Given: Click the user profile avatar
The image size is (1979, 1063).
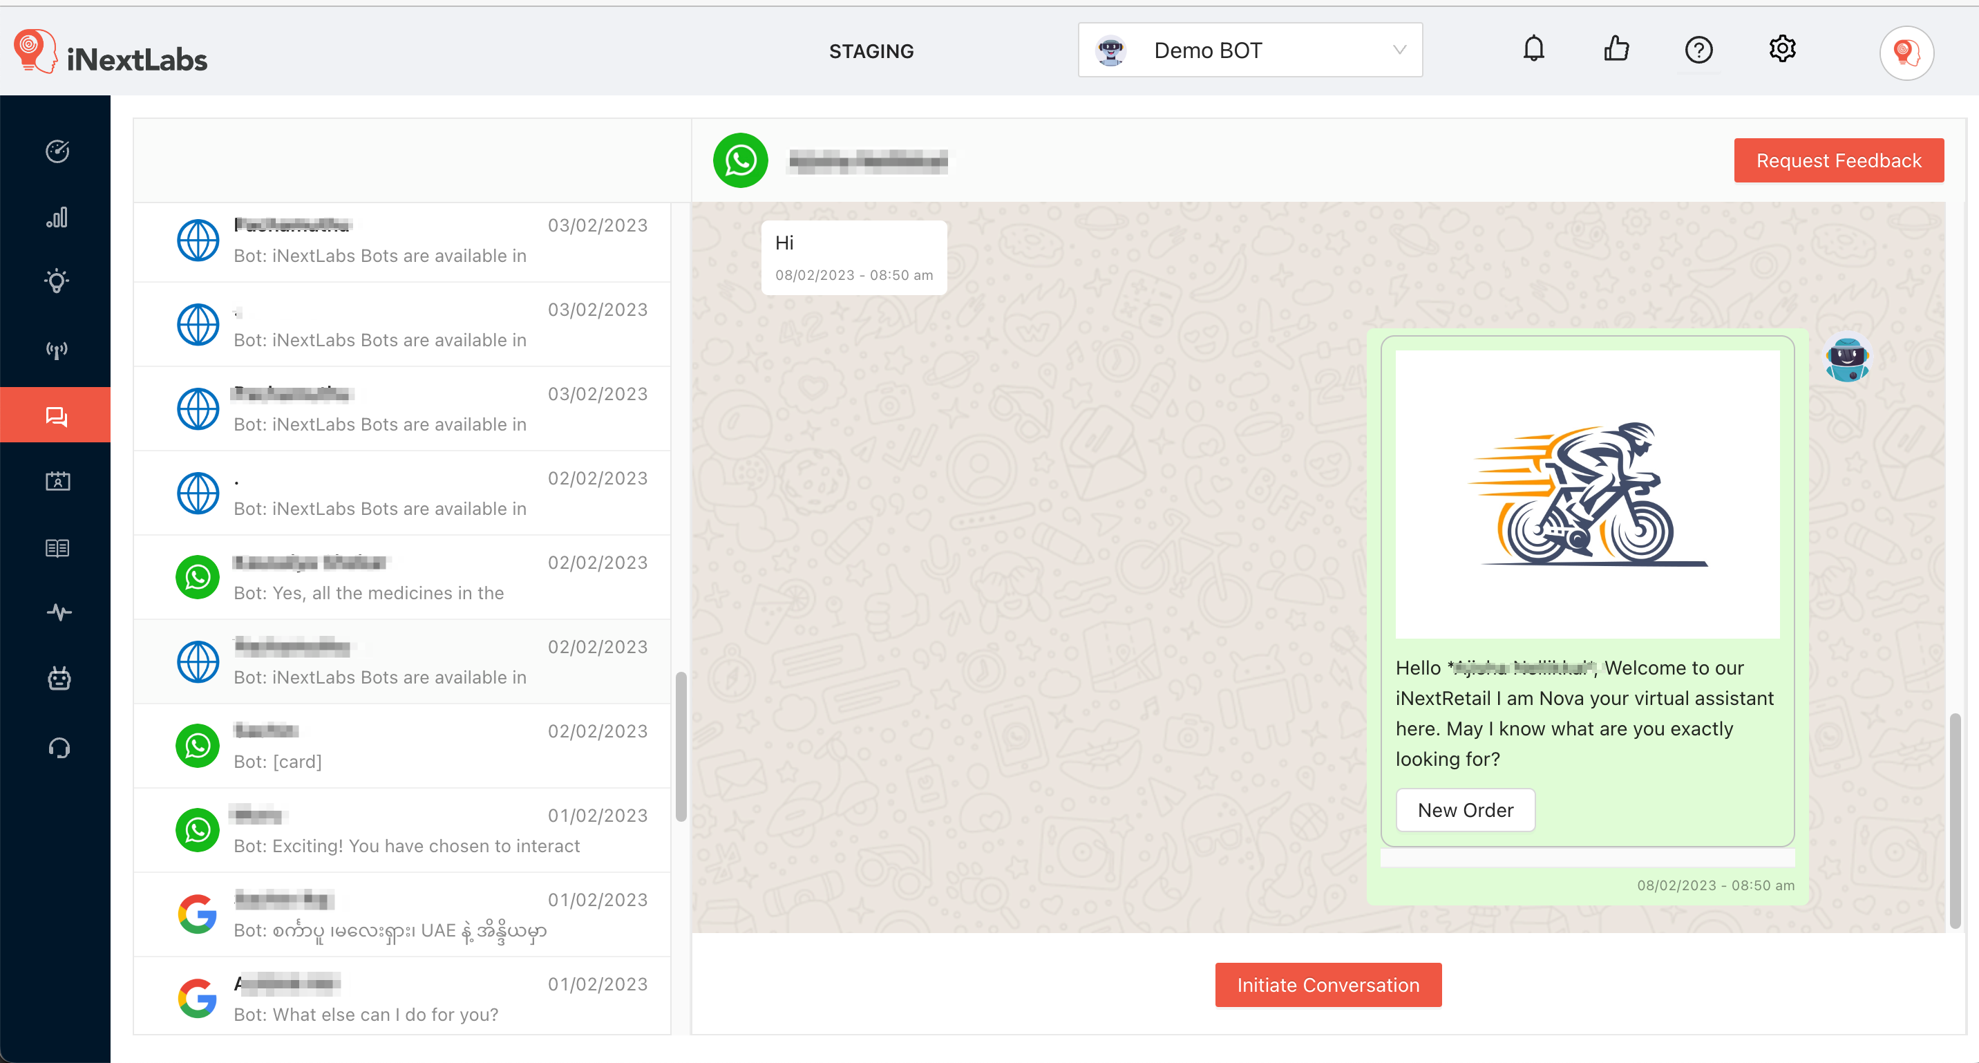Looking at the screenshot, I should [x=1906, y=53].
